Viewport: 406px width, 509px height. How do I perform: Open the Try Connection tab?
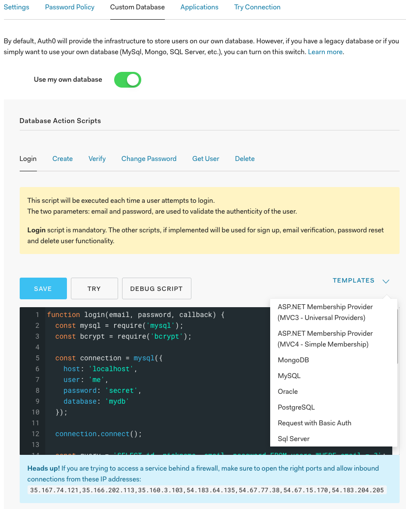click(x=257, y=7)
